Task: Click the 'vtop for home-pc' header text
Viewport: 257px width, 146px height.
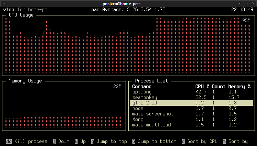Action: click(x=25, y=10)
